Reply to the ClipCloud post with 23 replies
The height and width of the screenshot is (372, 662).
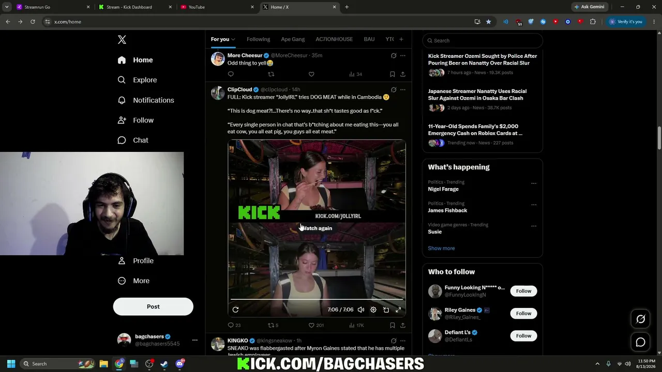[234, 326]
